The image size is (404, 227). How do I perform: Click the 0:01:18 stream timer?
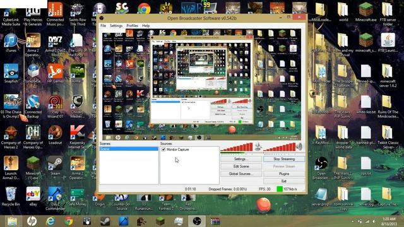point(191,189)
